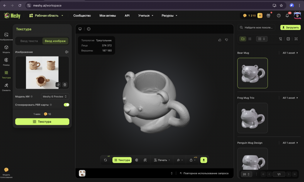304x182 pixels.
Task: Open the notifications bell
Action: (x=287, y=16)
